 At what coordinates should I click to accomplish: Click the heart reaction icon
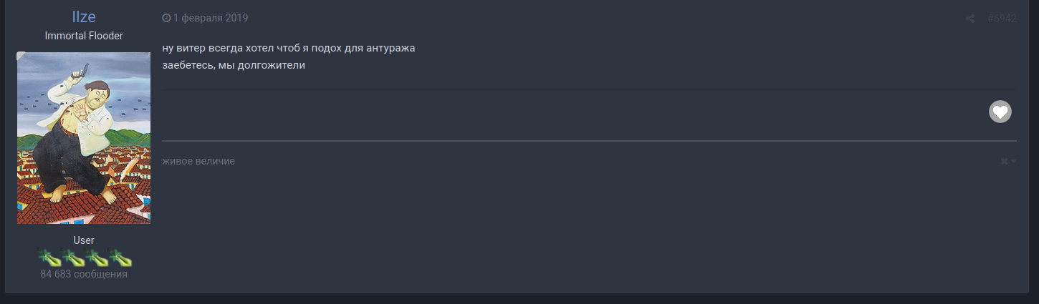coord(1000,112)
